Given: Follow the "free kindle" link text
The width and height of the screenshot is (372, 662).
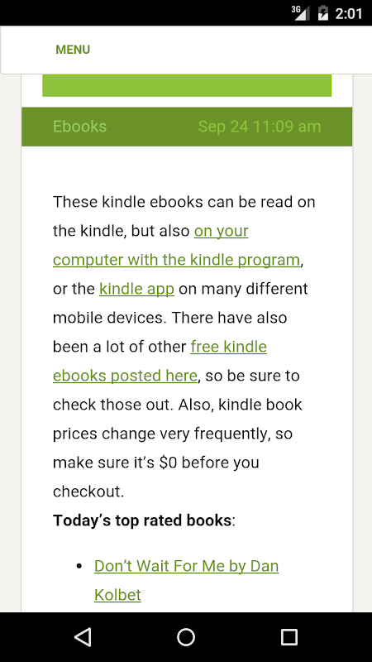Looking at the screenshot, I should (229, 347).
